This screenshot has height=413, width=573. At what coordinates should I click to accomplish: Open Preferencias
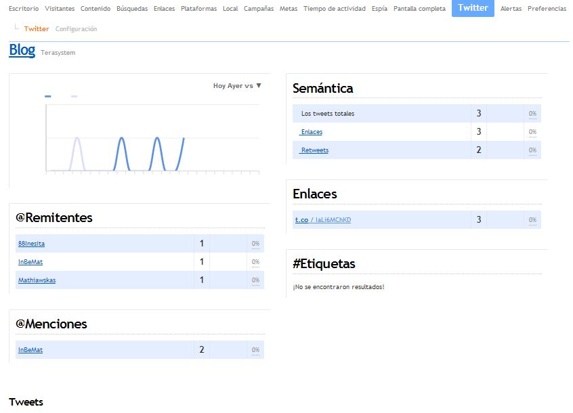(546, 9)
